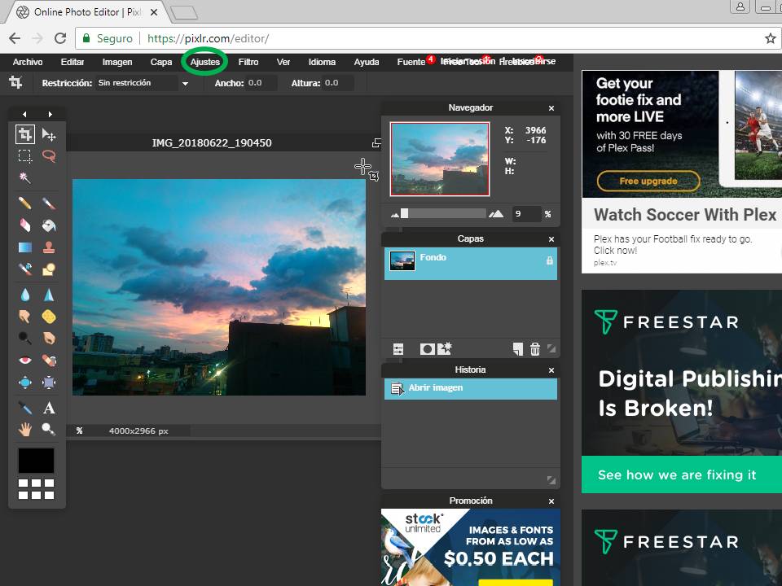Click the Altura height input field
The image size is (782, 586).
(x=338, y=83)
